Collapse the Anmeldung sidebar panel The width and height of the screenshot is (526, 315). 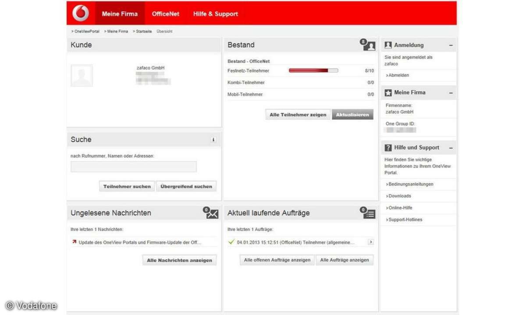(x=451, y=45)
